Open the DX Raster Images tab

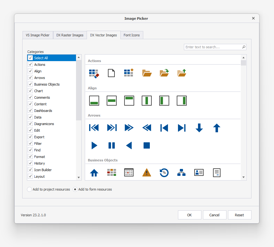70,35
